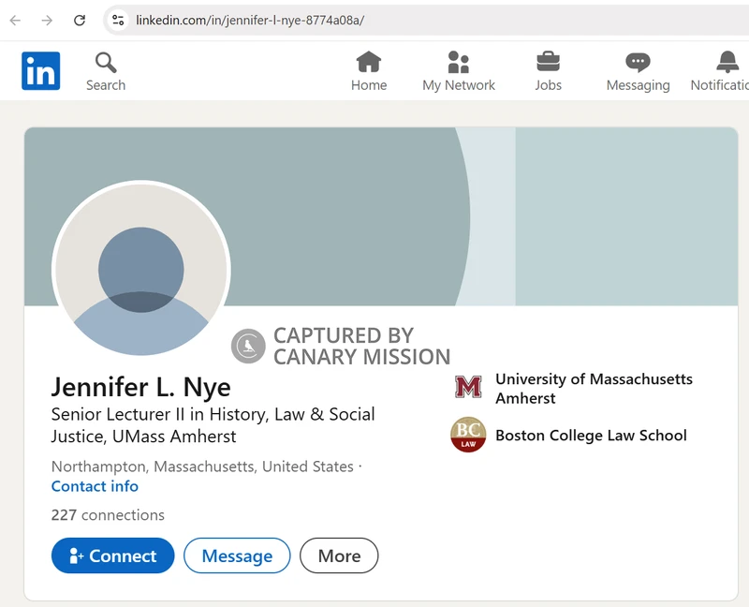Open the Jobs briefcase icon

pyautogui.click(x=548, y=63)
